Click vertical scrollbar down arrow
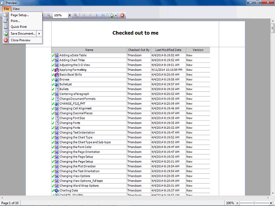This screenshot has height=206, width=275. tap(273, 193)
